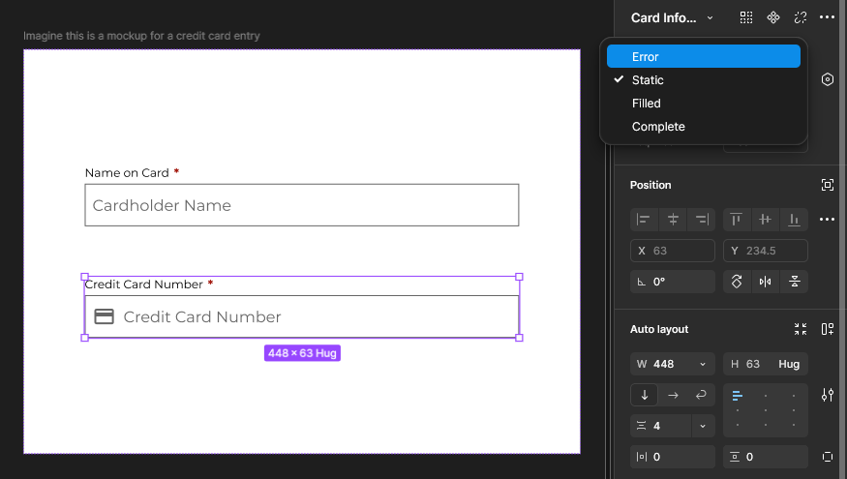Viewport: 847px width, 479px height.
Task: Open the gap spacing dropdown chevron
Action: click(702, 426)
